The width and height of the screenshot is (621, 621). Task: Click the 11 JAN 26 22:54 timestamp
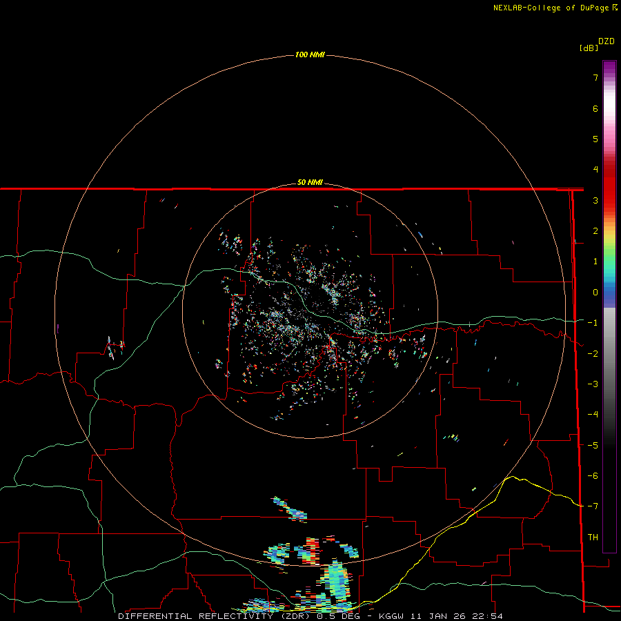point(457,616)
